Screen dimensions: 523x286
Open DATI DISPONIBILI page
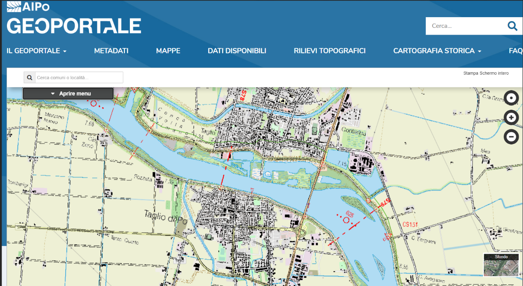(x=237, y=51)
